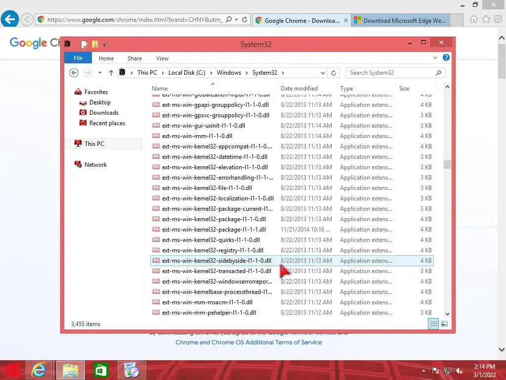Screen dimensions: 506x380
Task: Click the file list scroll up arrow
Action: [447, 87]
